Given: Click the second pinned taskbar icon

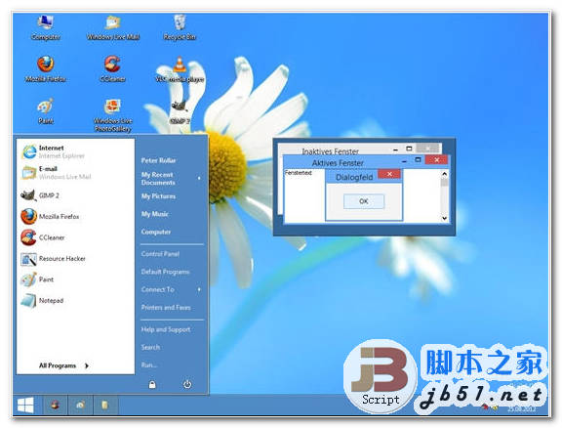Looking at the screenshot, I should point(80,406).
